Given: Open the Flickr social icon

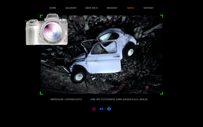Looking at the screenshot, I should coord(101,109).
